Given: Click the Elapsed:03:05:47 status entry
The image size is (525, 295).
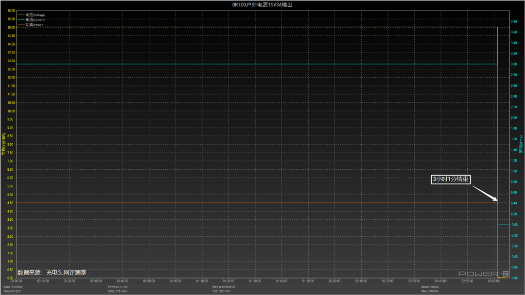Looking at the screenshot, I should [224, 287].
